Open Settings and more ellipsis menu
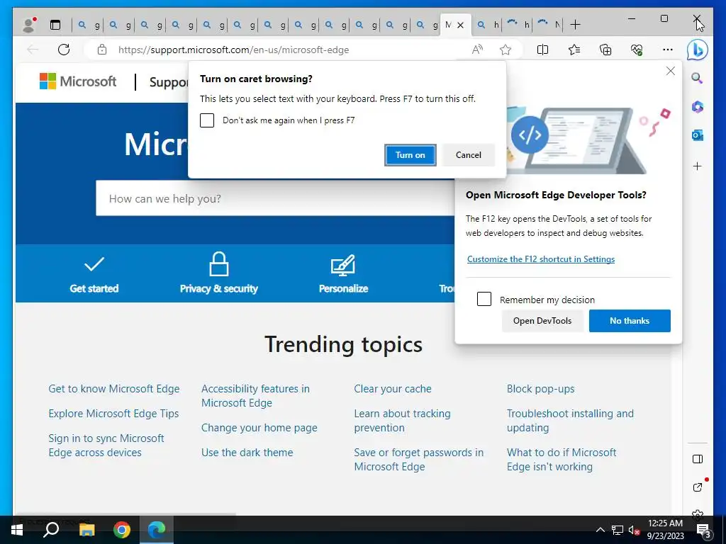Viewport: 726px width, 544px height. tap(668, 50)
